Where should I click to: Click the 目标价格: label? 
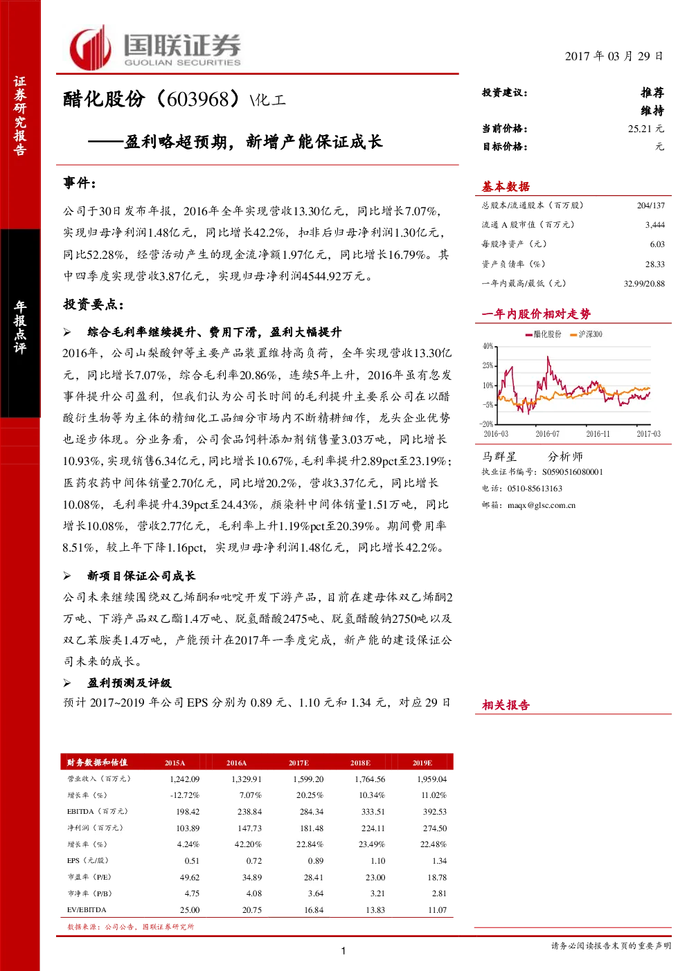point(505,147)
